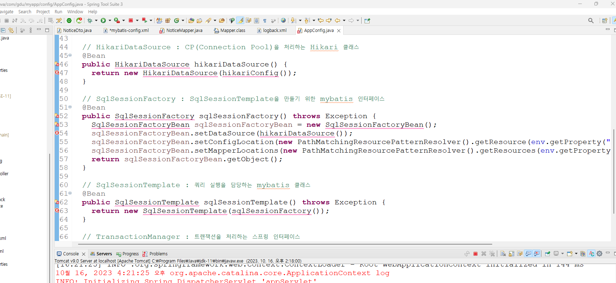
Task: Launch Debug with the bug icon
Action: pos(90,20)
